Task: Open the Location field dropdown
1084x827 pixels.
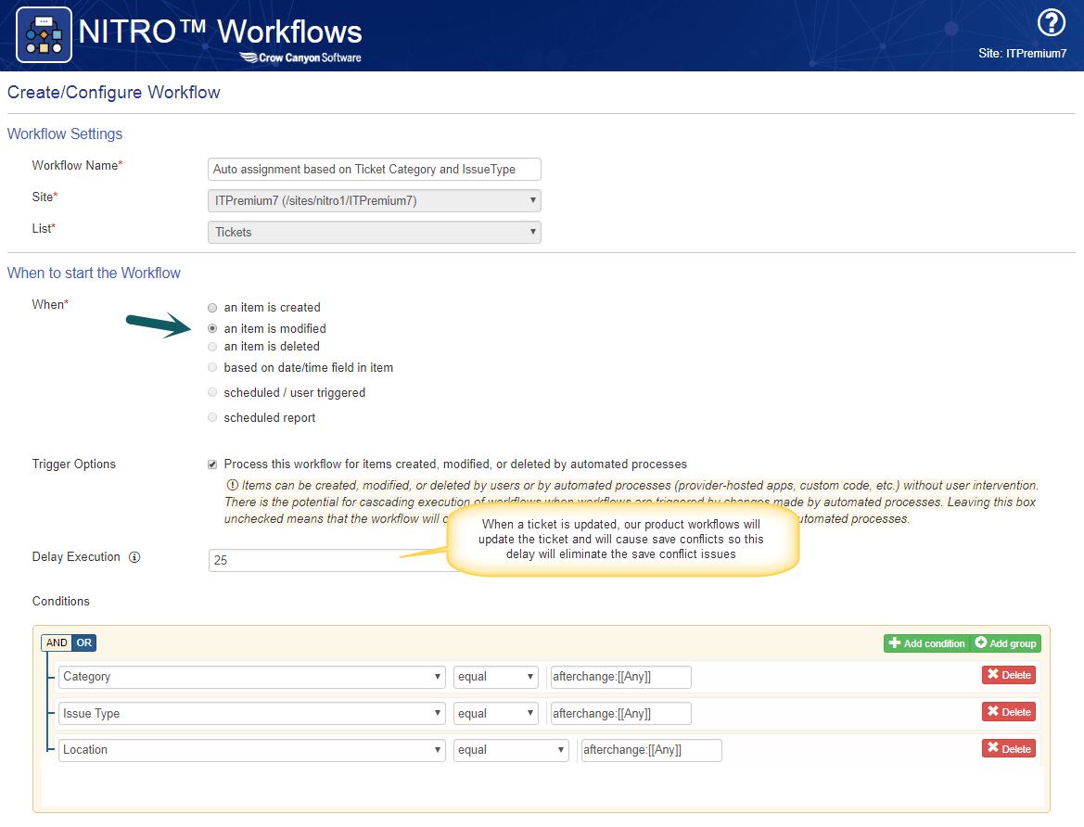Action: click(x=251, y=750)
